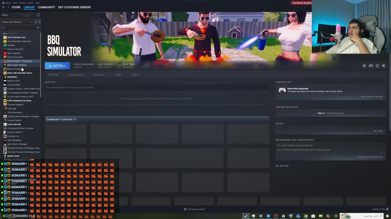Sign in to see friend activity
The image size is (391, 219).
[x=321, y=113]
